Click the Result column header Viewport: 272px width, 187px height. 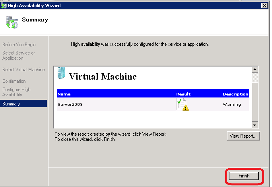183,94
